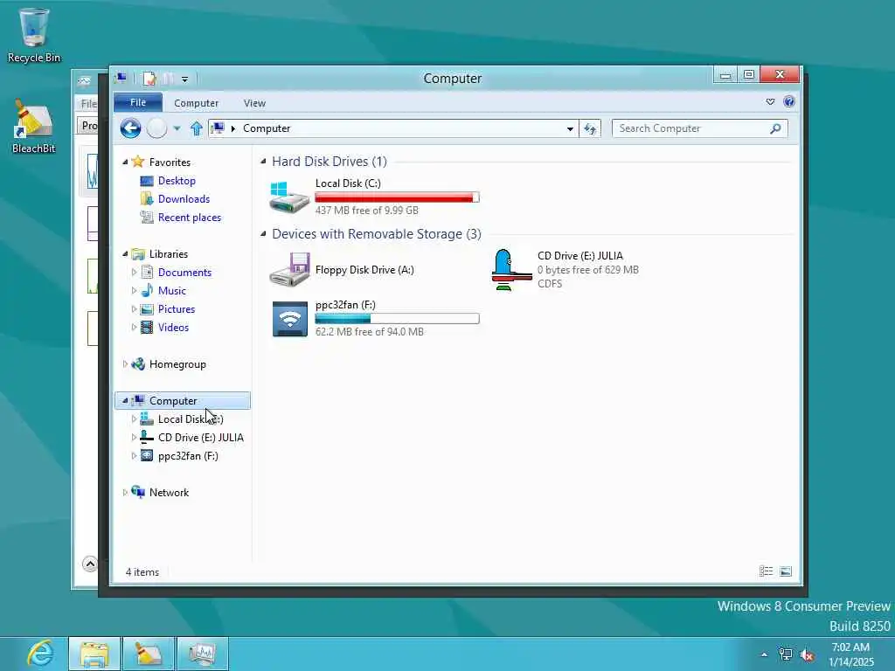The height and width of the screenshot is (671, 895).
Task: Select CD Drive (E:) JULIA icon
Action: (x=511, y=269)
